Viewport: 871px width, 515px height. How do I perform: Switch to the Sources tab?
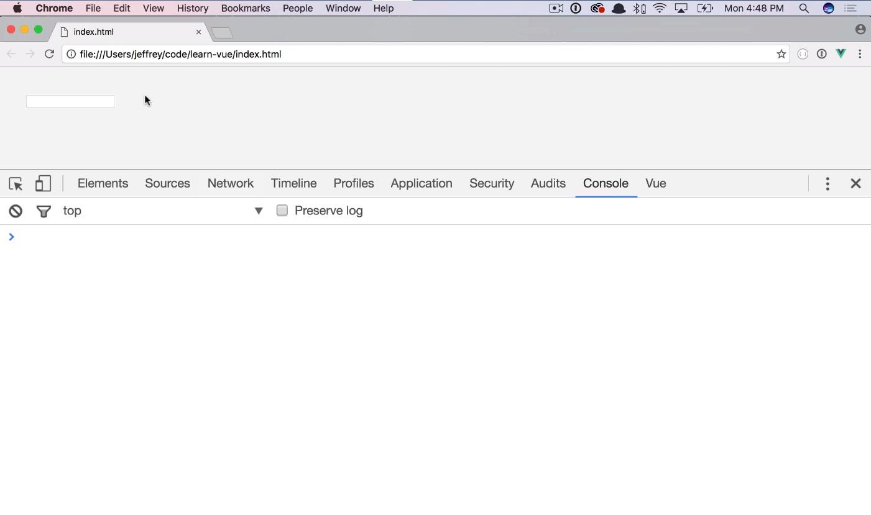pyautogui.click(x=167, y=183)
